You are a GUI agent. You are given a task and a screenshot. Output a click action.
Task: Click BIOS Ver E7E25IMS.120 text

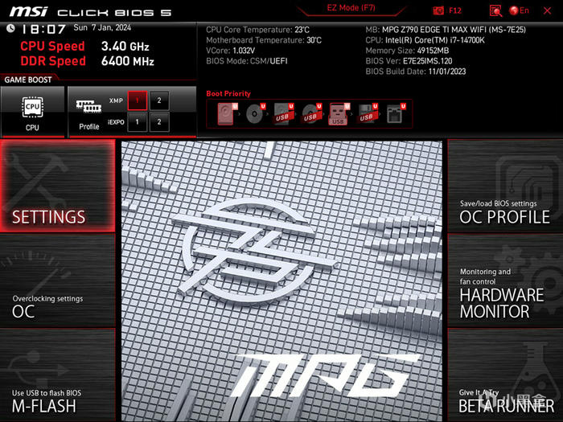point(409,61)
